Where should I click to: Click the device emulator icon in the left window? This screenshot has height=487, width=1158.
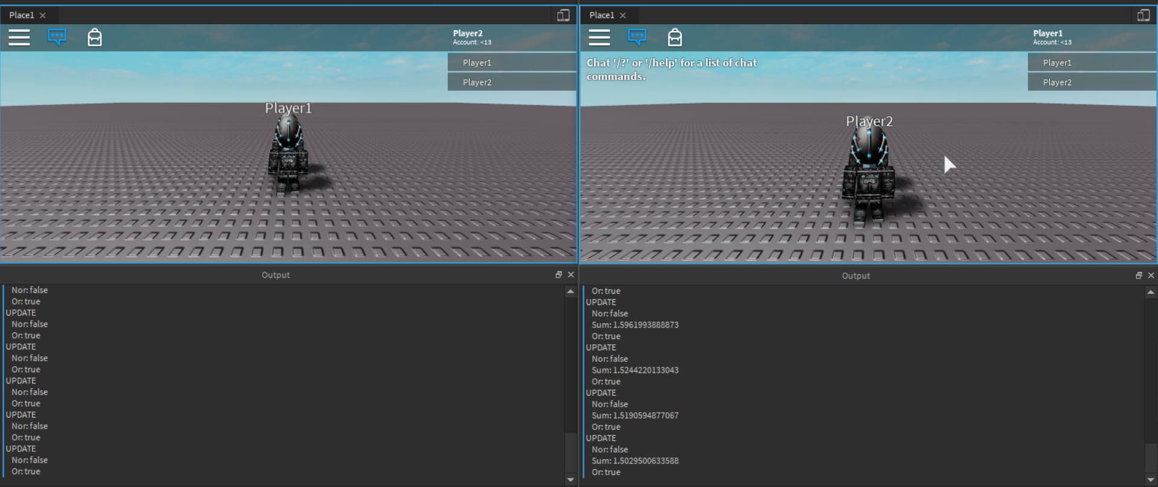pyautogui.click(x=563, y=15)
